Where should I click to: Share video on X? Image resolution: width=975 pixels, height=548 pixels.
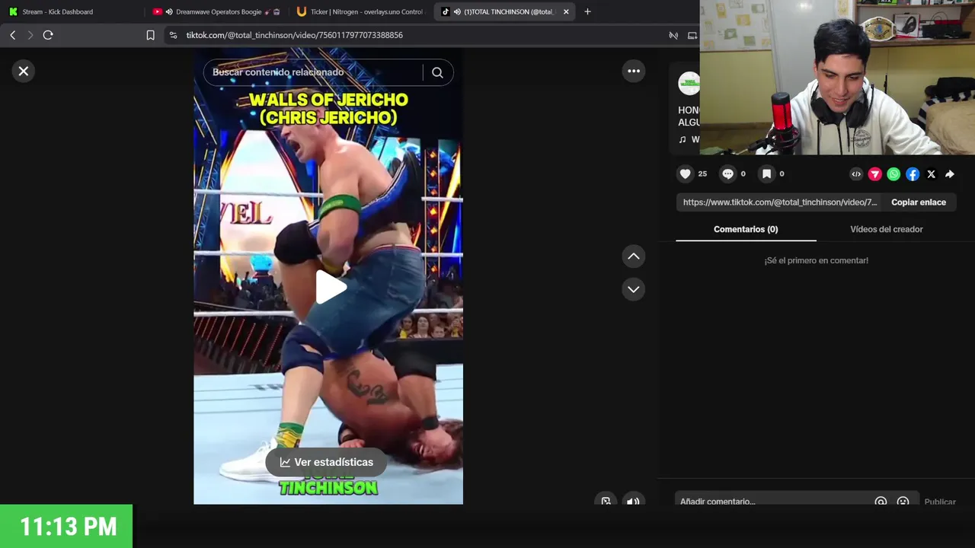click(x=931, y=174)
